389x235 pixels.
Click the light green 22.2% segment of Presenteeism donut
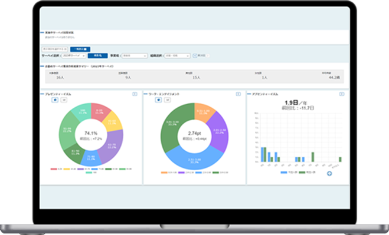pos(67,130)
